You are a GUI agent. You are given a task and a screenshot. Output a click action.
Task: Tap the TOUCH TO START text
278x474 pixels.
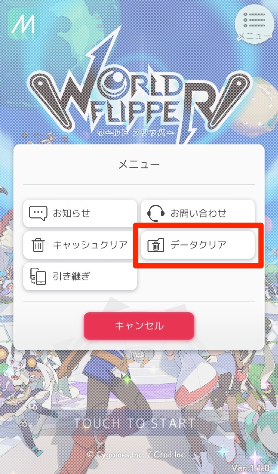(135, 423)
